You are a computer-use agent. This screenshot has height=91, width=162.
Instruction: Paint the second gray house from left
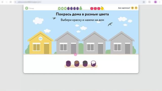94,43
